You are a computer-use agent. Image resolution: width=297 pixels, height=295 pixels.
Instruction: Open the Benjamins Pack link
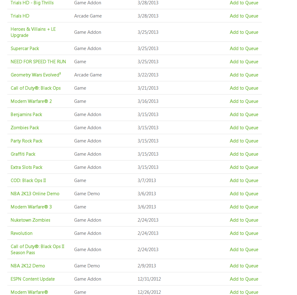(x=26, y=115)
